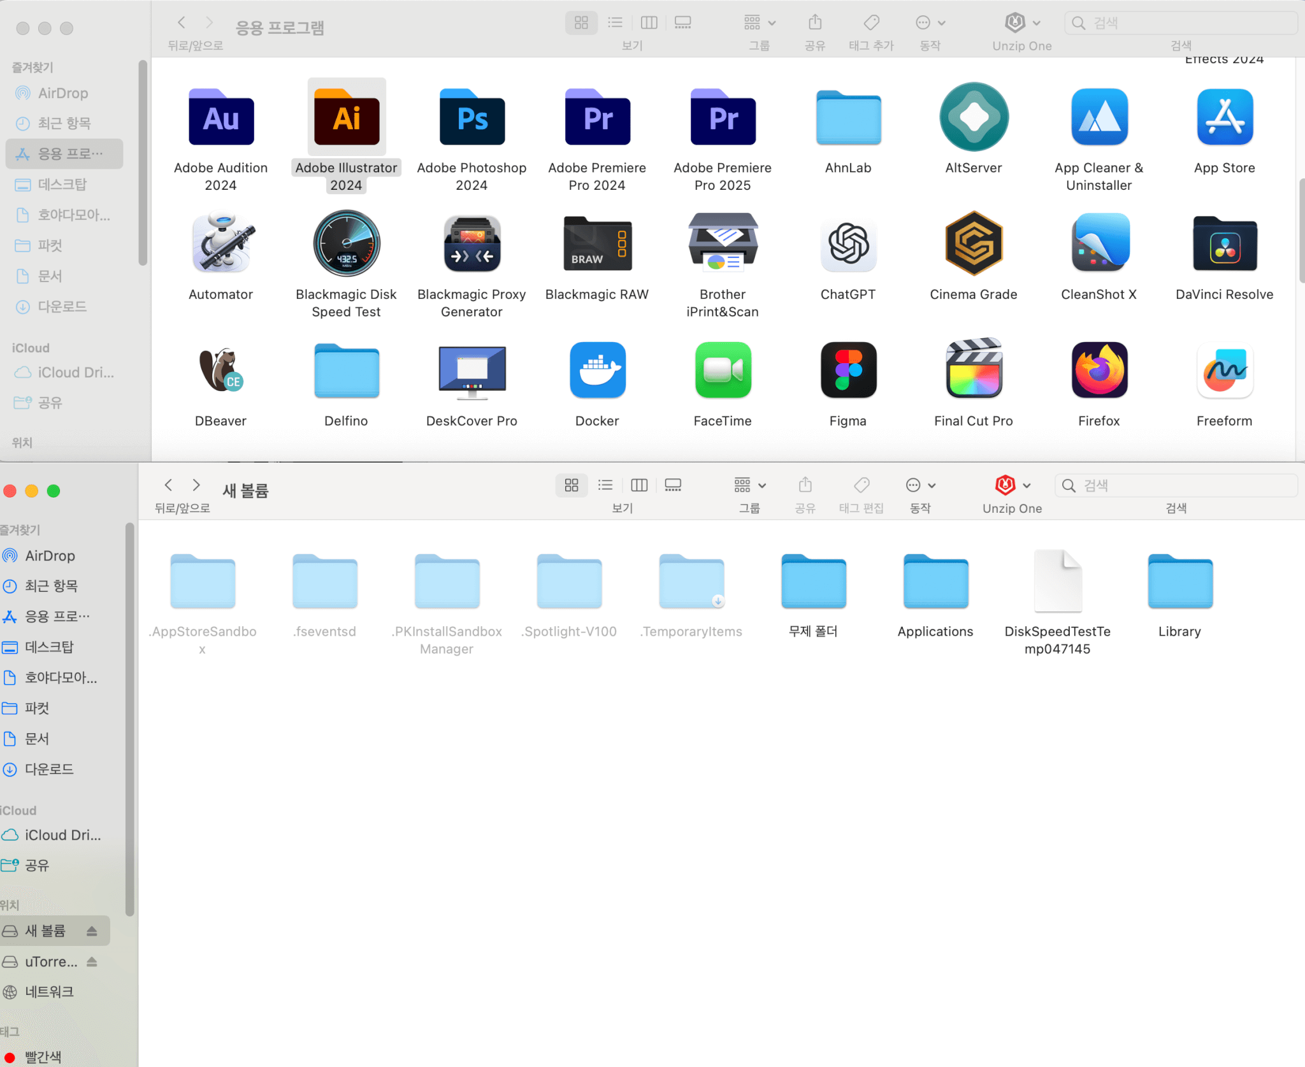Eject the 새 볼륨 volume

pos(92,931)
